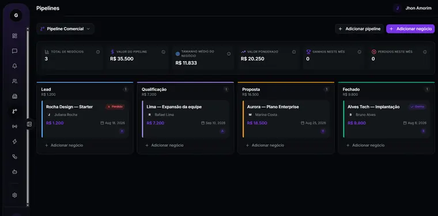Open the Rocha Design — Starter deal card
Viewport: 438px width, 216px height.
[x=85, y=119]
